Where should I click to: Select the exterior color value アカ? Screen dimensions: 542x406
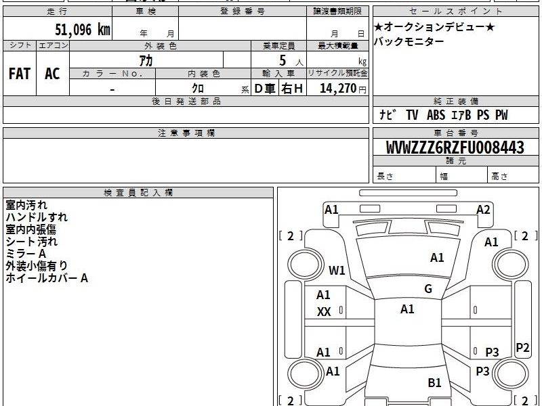pyautogui.click(x=146, y=61)
